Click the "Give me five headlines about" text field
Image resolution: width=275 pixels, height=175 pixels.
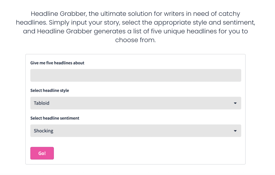click(136, 75)
